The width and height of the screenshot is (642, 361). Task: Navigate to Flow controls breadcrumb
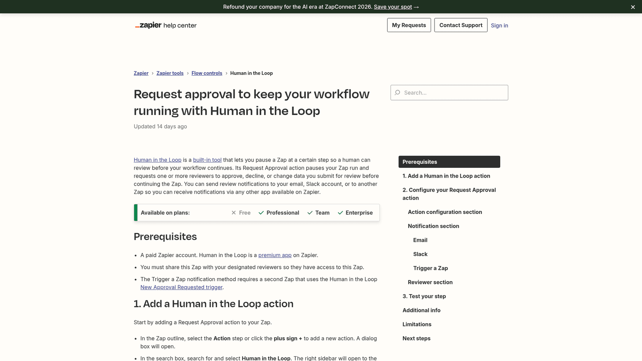coord(207,73)
